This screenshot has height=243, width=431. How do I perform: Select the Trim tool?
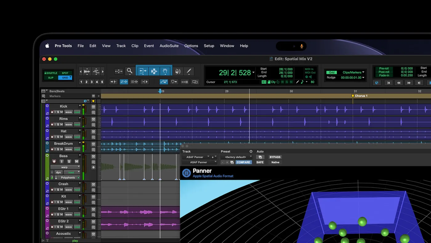[143, 71]
